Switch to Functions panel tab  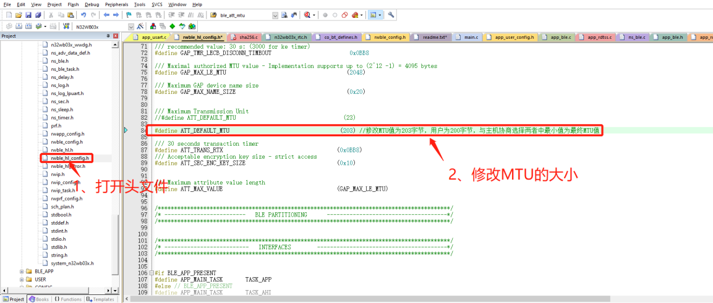coord(68,299)
